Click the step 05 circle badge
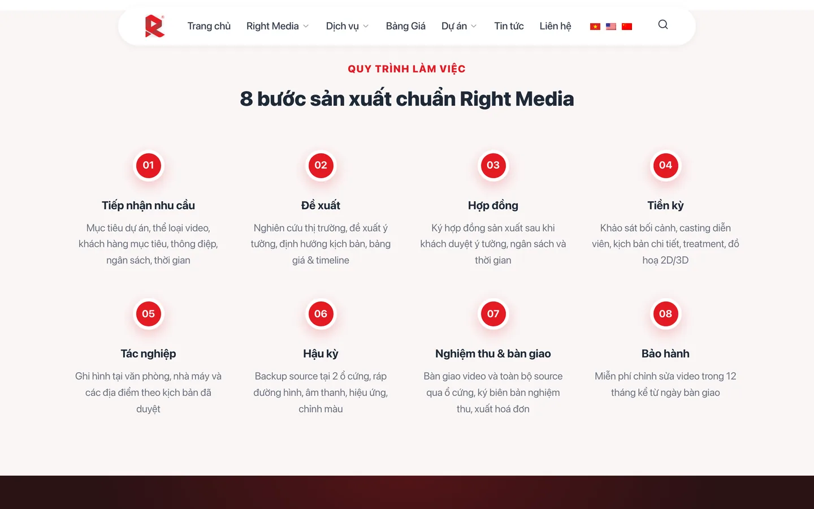Screen dimensions: 814x509 [148, 314]
